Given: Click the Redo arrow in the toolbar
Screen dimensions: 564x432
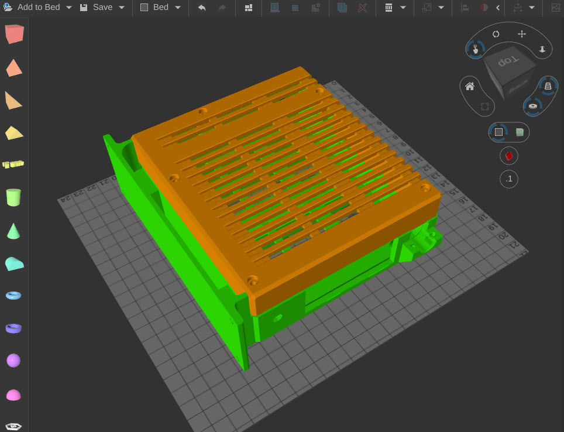Looking at the screenshot, I should 222,8.
